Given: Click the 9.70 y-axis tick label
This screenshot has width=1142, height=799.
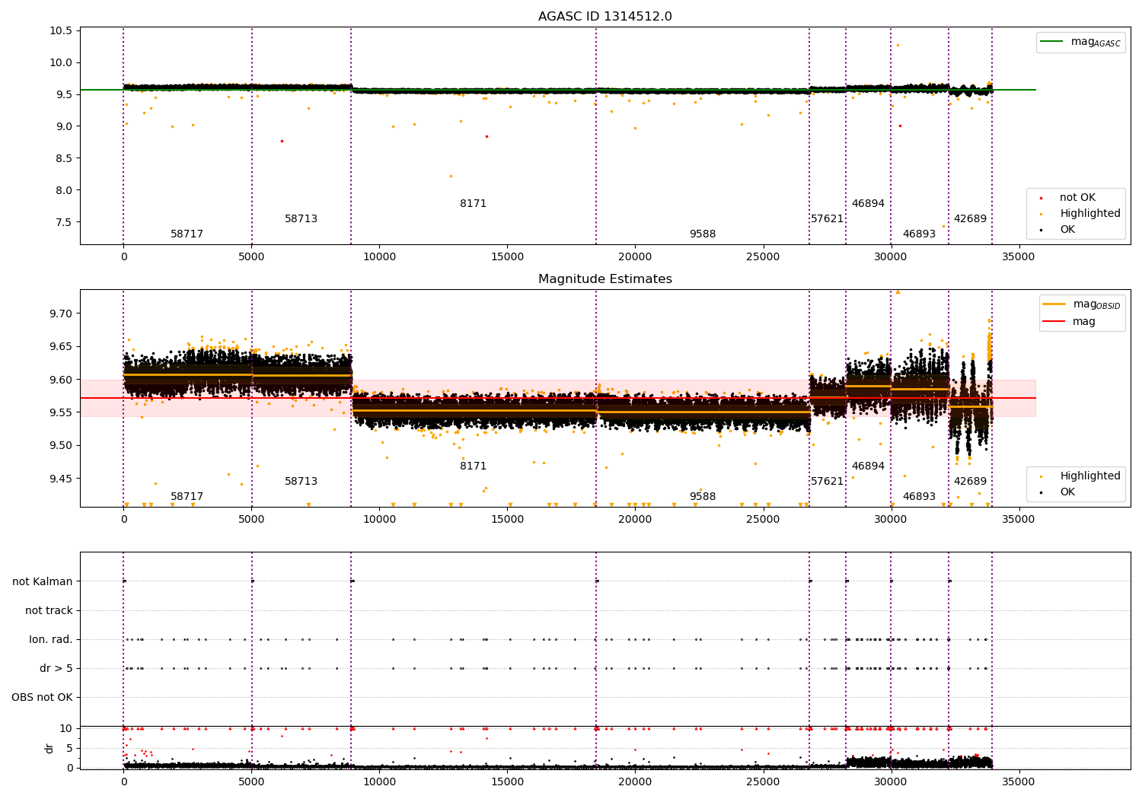Looking at the screenshot, I should 61,314.
